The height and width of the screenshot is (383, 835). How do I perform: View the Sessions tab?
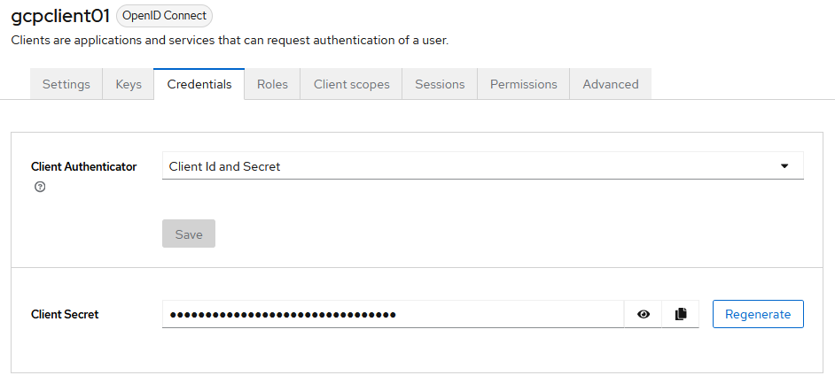pos(440,84)
